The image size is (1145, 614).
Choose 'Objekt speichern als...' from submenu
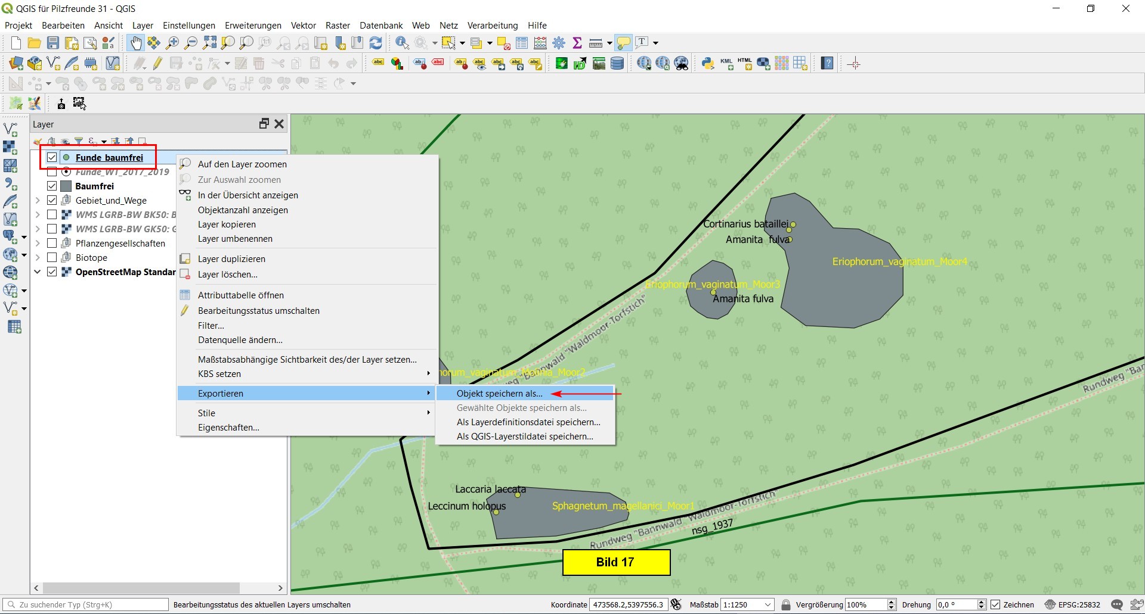(499, 394)
